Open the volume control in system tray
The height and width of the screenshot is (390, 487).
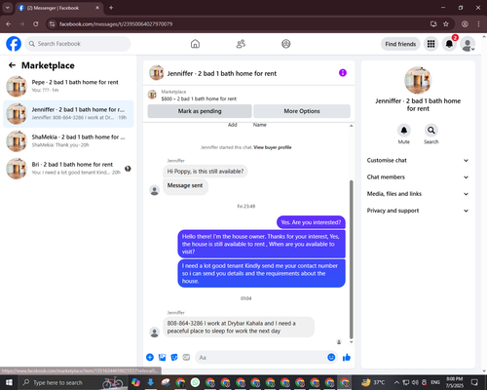(x=415, y=382)
